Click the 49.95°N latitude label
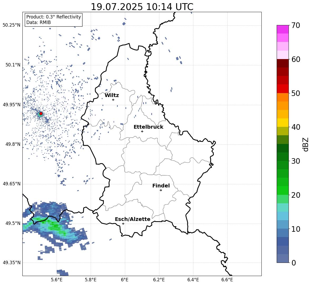Viewport: 312px width, 285px height. [12, 105]
